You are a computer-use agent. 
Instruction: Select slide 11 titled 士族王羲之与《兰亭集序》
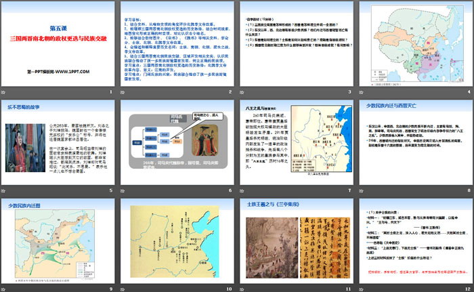(x=297, y=241)
